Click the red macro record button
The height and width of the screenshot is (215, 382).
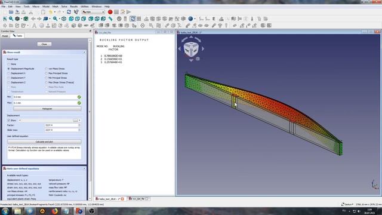(x=110, y=12)
